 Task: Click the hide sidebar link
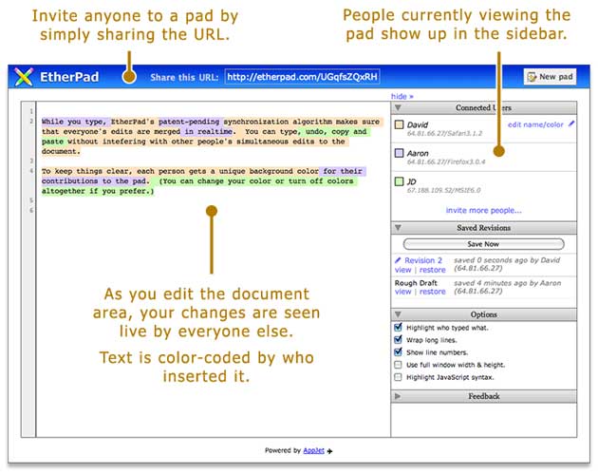coord(402,97)
